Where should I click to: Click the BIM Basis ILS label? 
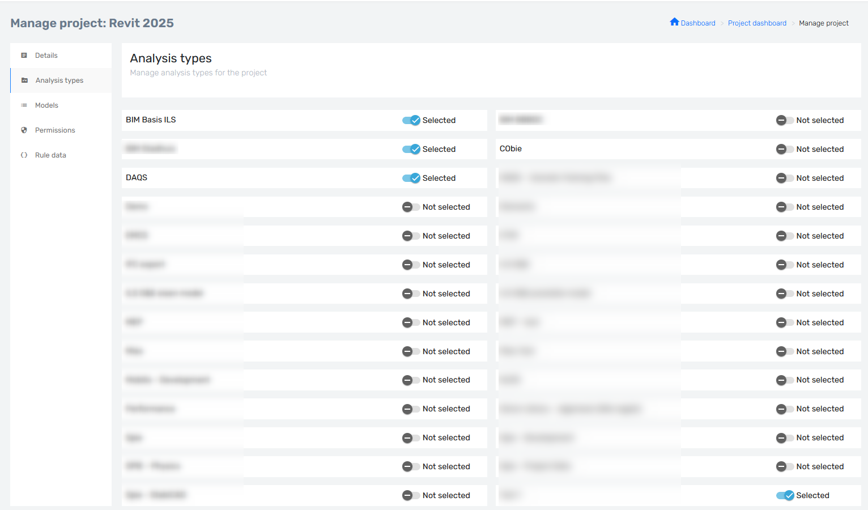pos(151,120)
